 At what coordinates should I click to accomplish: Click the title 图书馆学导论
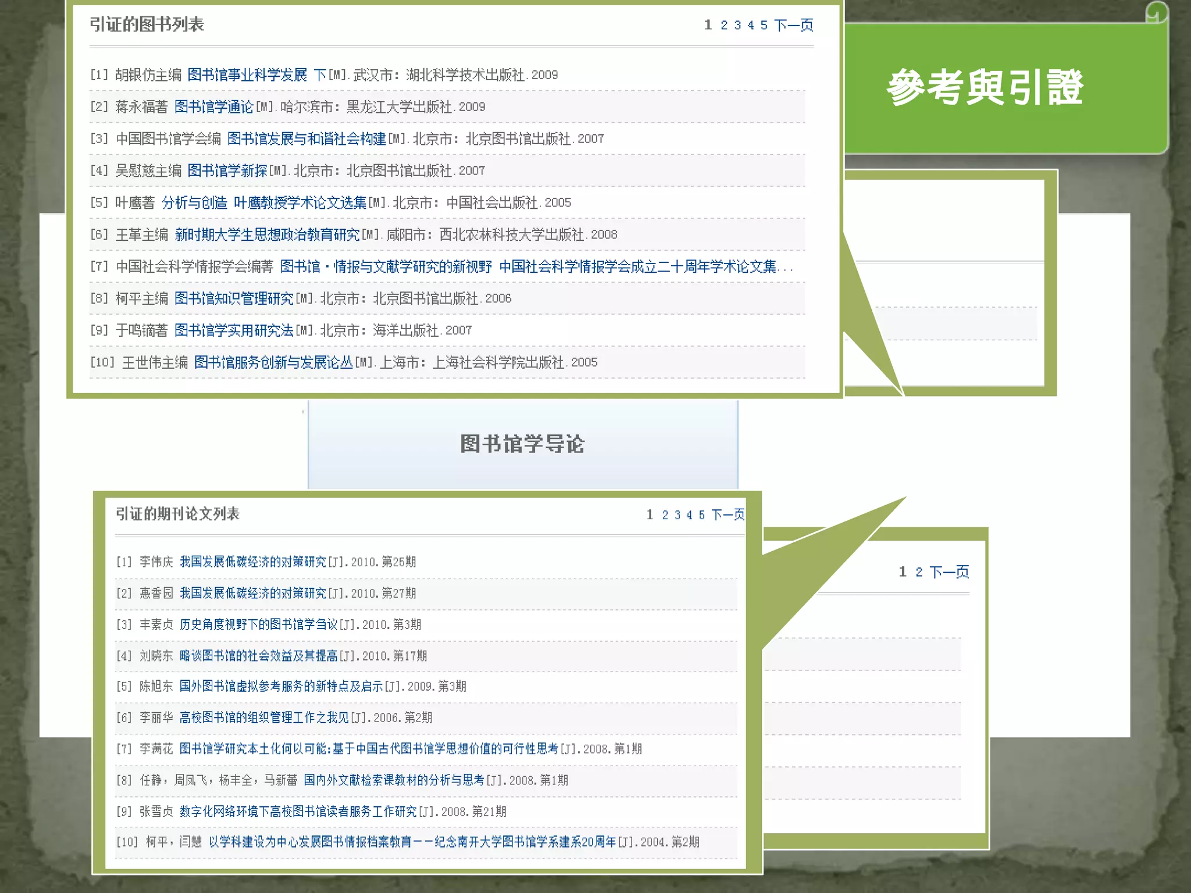point(522,444)
